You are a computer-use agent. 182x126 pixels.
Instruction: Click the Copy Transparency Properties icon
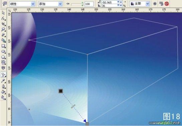tap(161, 4)
